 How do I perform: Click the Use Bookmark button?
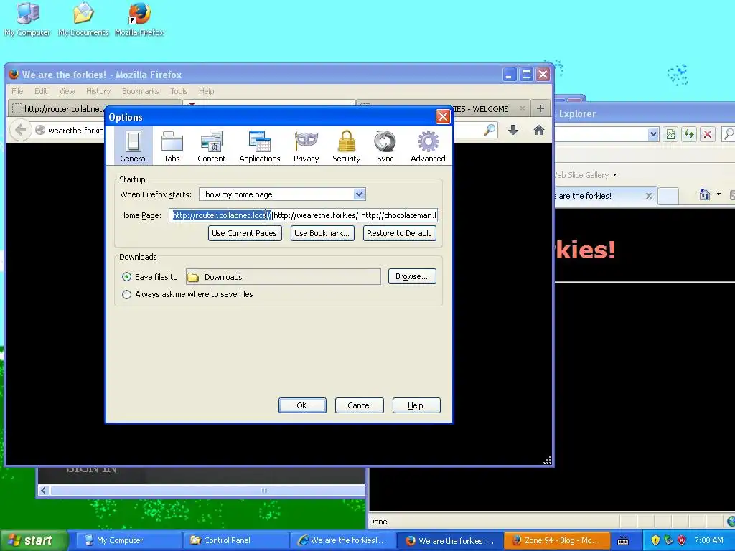pyautogui.click(x=322, y=233)
